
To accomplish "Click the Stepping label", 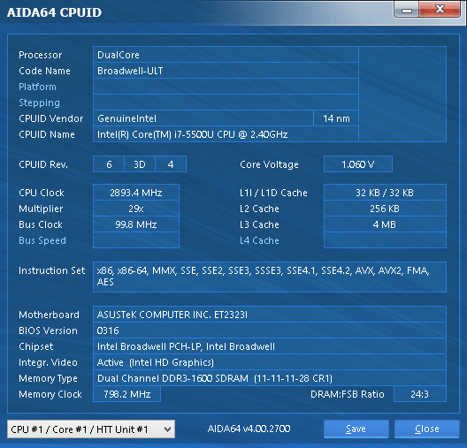I will click(39, 103).
